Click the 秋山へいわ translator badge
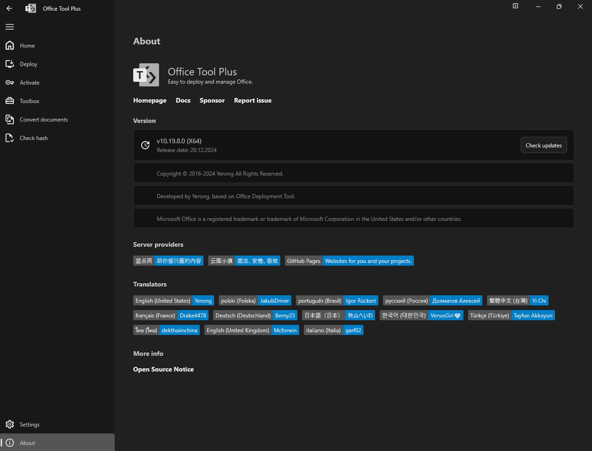Screen dimensions: 592x451 point(339,315)
